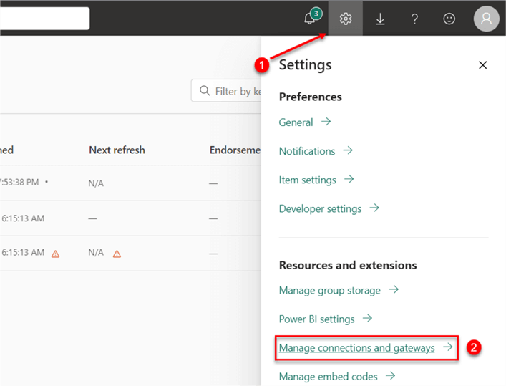Click the warning icon next to 6:15:13 AM
506x386 pixels.
(x=55, y=253)
